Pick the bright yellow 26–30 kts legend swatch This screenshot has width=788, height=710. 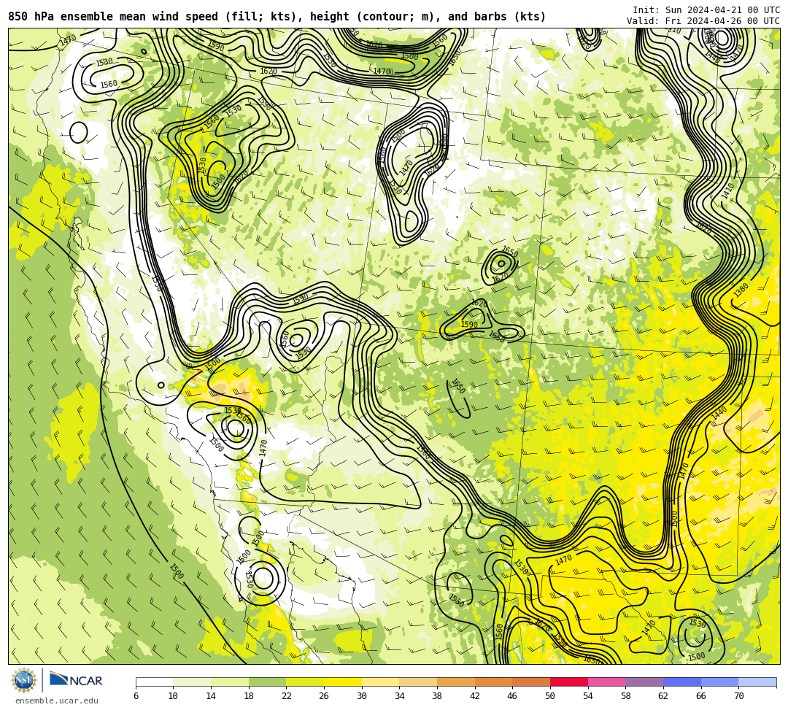click(343, 682)
